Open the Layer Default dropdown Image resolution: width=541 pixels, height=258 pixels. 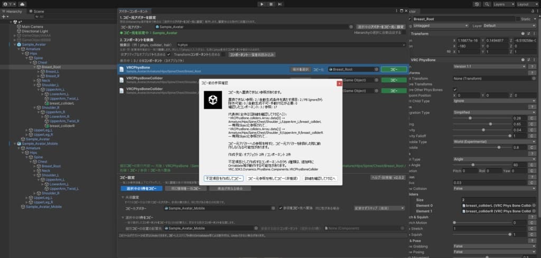(509, 26)
